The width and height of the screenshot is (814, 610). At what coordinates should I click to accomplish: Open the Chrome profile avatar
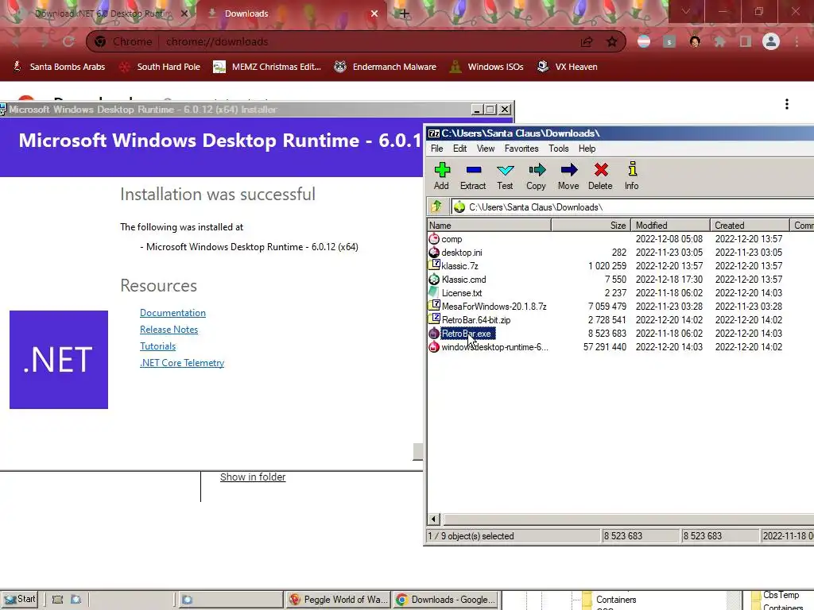(771, 41)
